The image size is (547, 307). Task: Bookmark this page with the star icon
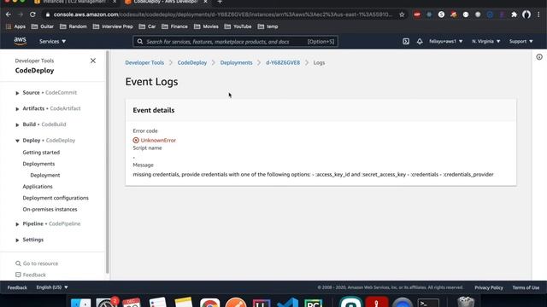click(402, 14)
